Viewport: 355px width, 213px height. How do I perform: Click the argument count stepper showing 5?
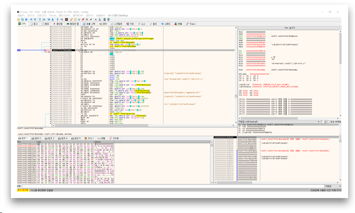[323, 122]
